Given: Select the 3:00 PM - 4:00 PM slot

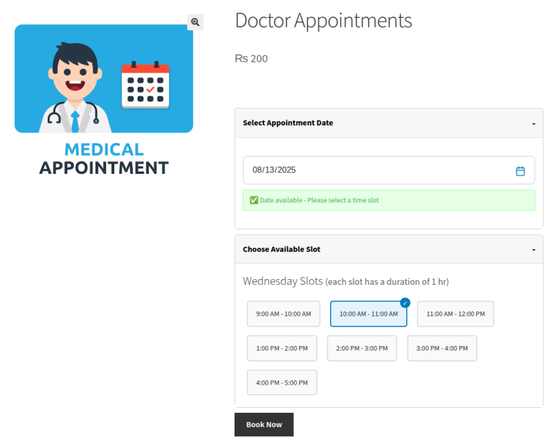Looking at the screenshot, I should point(442,348).
